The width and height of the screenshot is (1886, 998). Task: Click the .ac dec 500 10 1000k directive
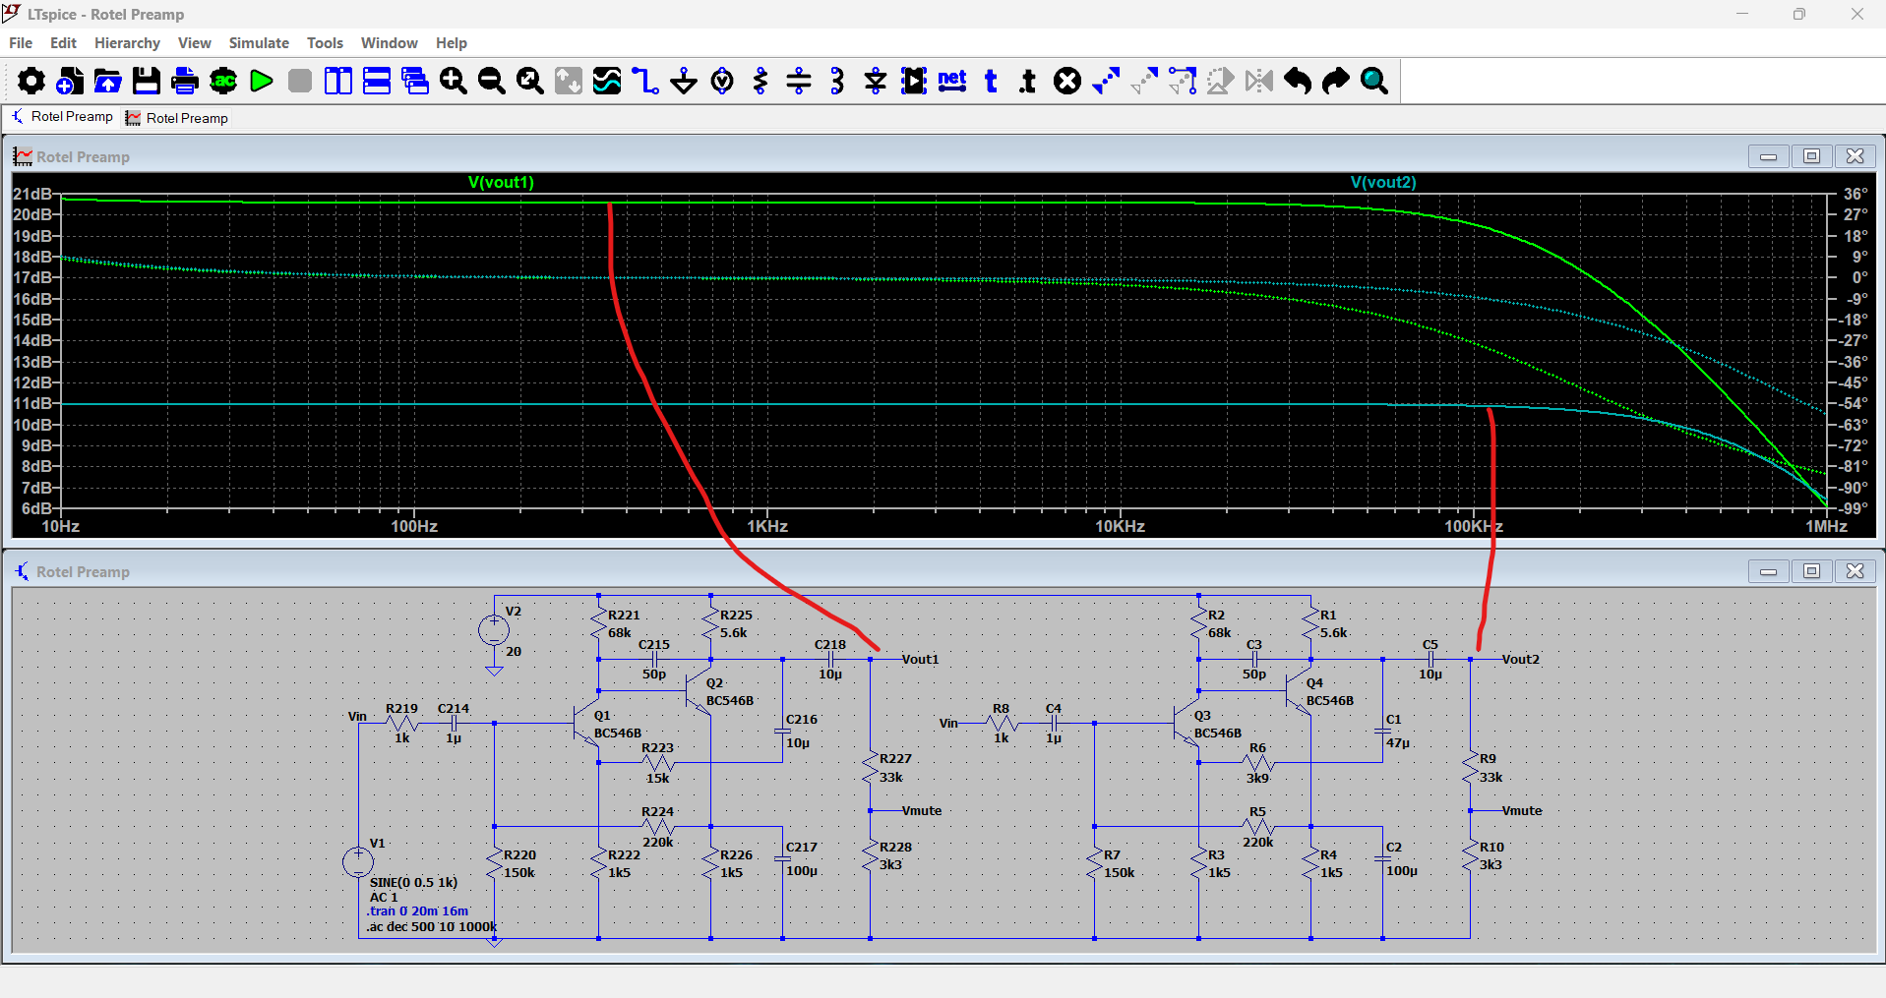(431, 927)
